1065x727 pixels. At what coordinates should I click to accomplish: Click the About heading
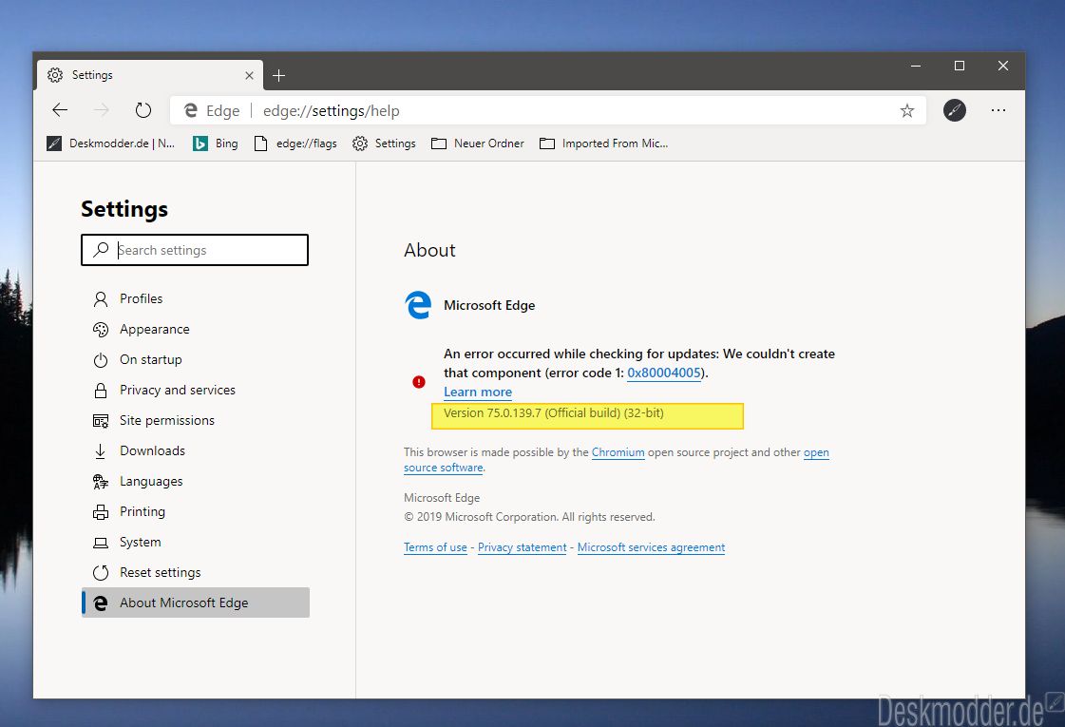tap(429, 250)
